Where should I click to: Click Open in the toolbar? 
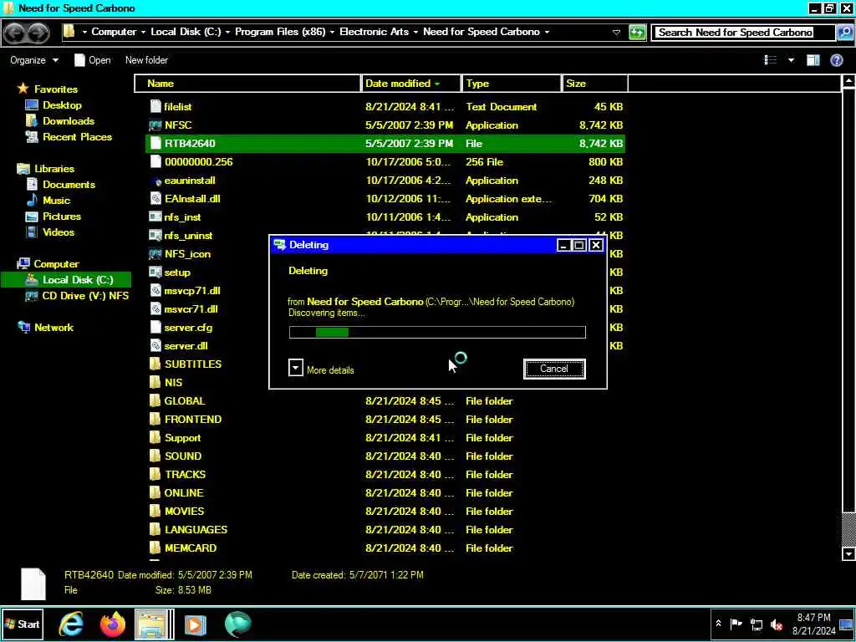(x=92, y=60)
